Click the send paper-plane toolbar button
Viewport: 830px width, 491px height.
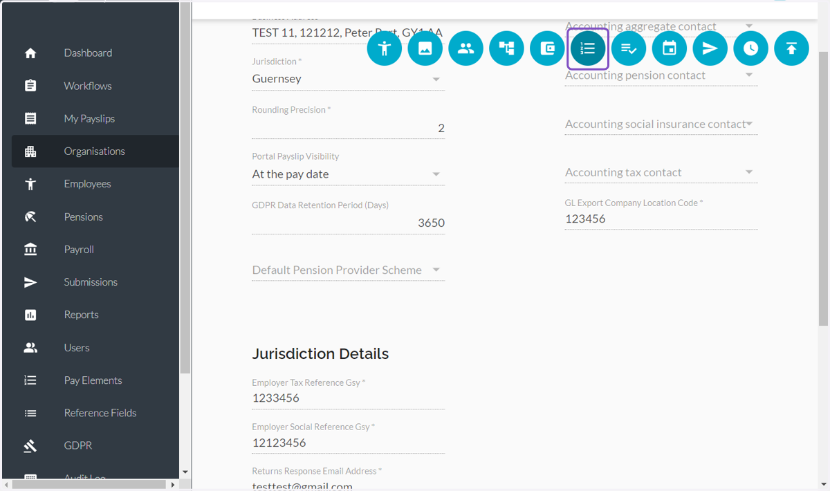tap(710, 48)
